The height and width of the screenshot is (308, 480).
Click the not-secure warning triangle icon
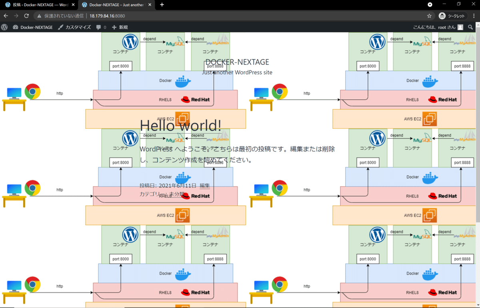click(39, 16)
